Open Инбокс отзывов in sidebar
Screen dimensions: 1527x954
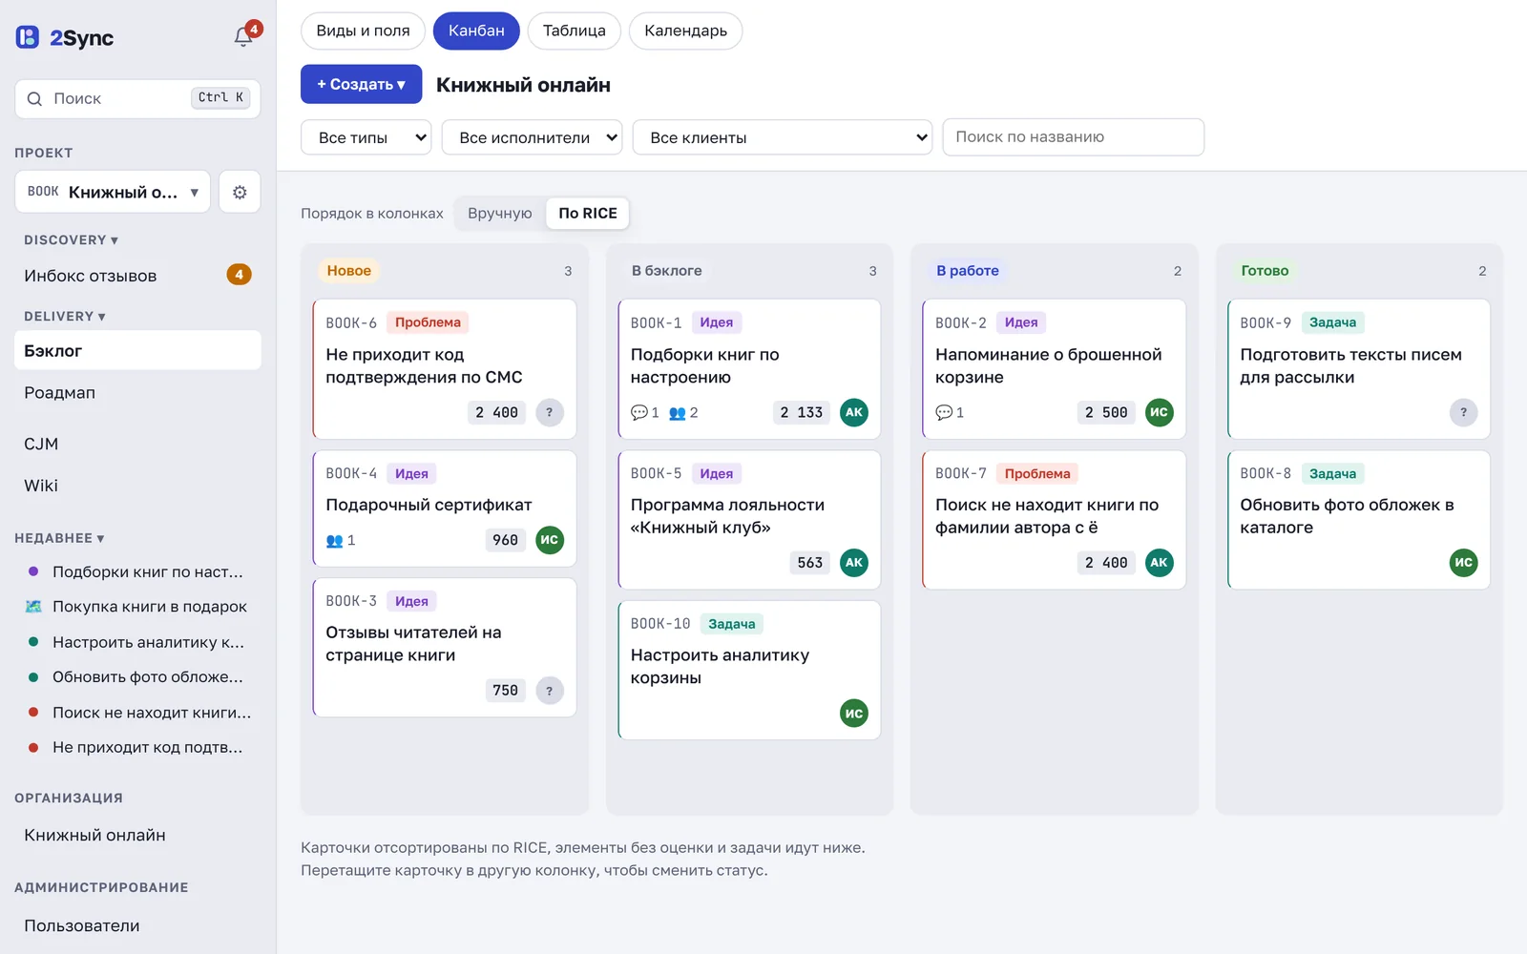(x=137, y=276)
